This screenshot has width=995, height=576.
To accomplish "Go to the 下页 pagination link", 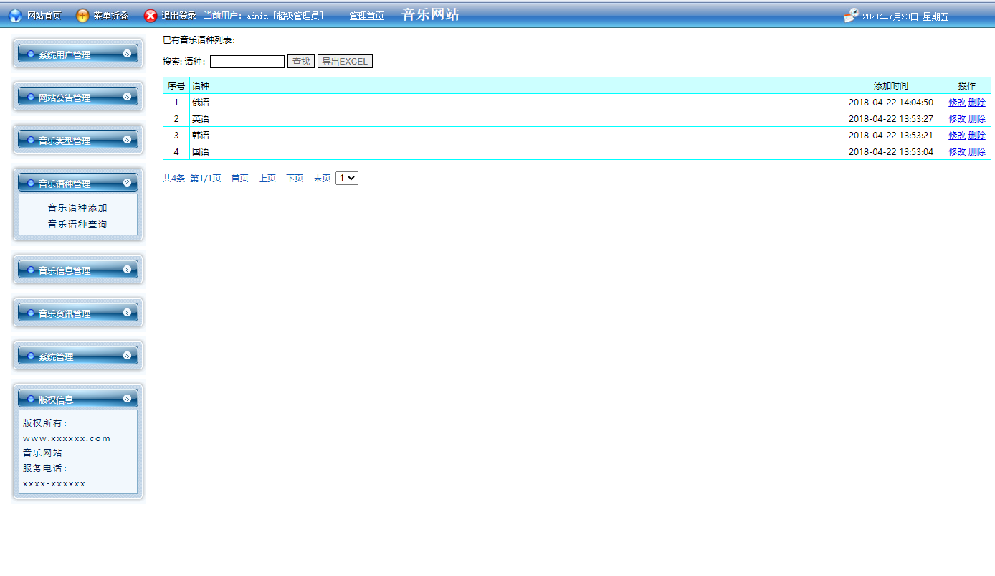I will [295, 178].
